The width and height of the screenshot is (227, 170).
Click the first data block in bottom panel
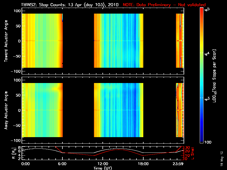pos(42,110)
